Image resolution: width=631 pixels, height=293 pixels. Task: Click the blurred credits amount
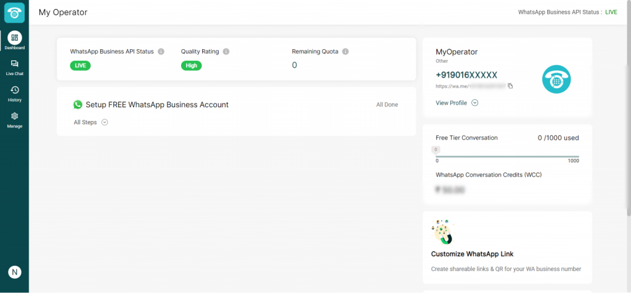450,190
